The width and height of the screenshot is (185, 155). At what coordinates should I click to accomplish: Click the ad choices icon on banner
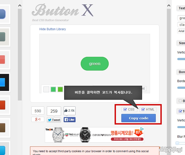(142, 129)
